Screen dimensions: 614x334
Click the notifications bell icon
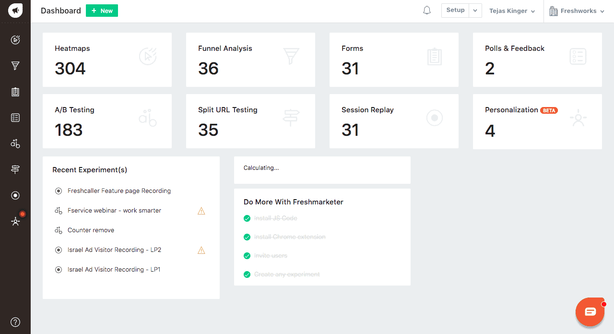pyautogui.click(x=427, y=11)
